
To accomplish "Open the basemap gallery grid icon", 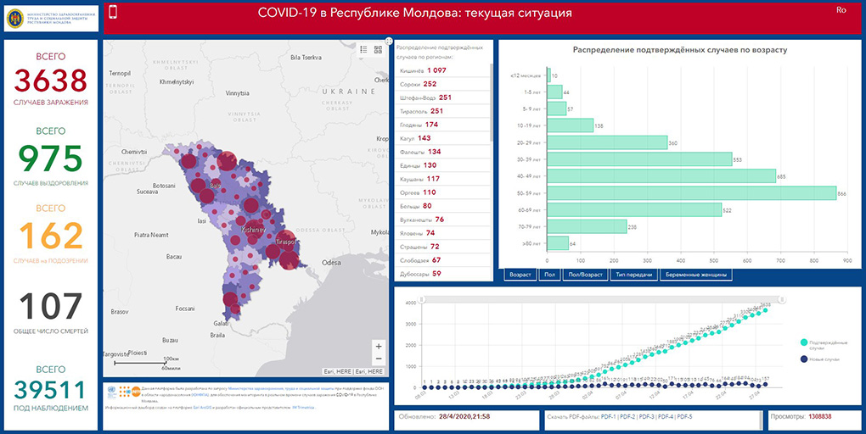I will click(x=377, y=49).
